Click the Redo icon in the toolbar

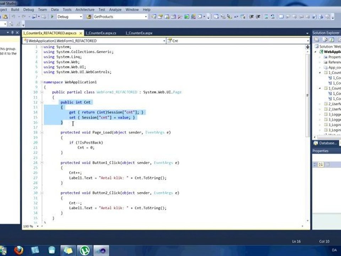click(x=23, y=17)
